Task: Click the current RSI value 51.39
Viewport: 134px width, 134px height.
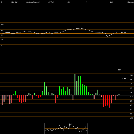Action: click(x=123, y=32)
